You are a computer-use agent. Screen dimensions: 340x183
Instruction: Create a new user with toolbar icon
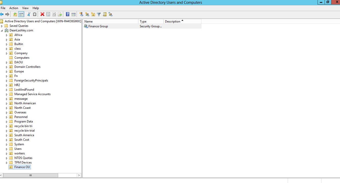coord(81,14)
